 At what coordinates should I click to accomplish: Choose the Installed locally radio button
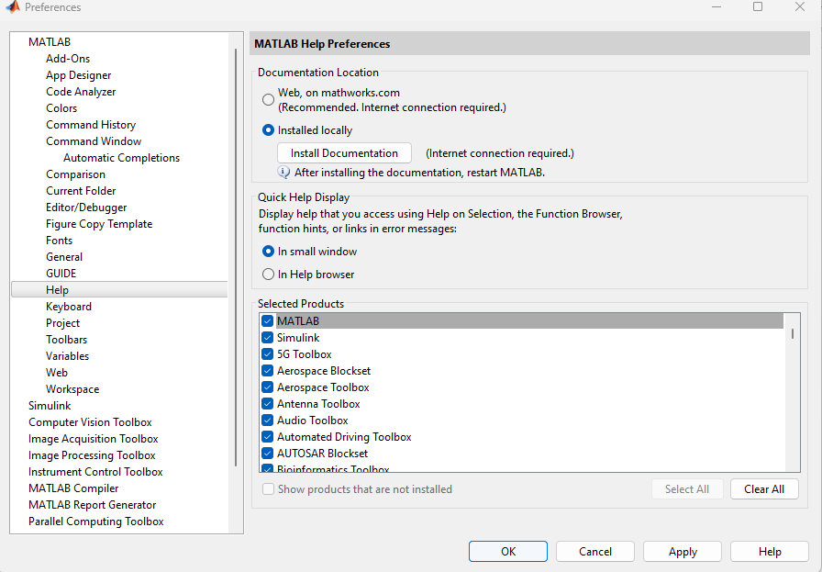point(268,130)
